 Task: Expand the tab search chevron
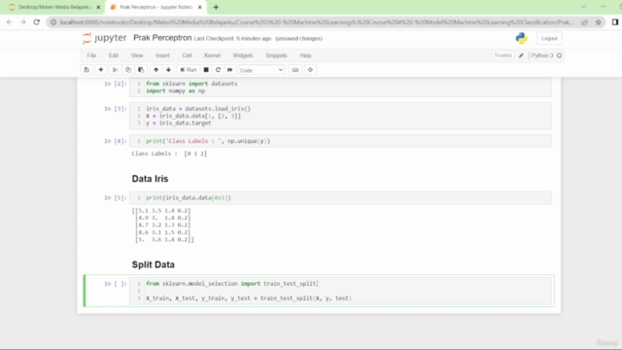tap(583, 7)
